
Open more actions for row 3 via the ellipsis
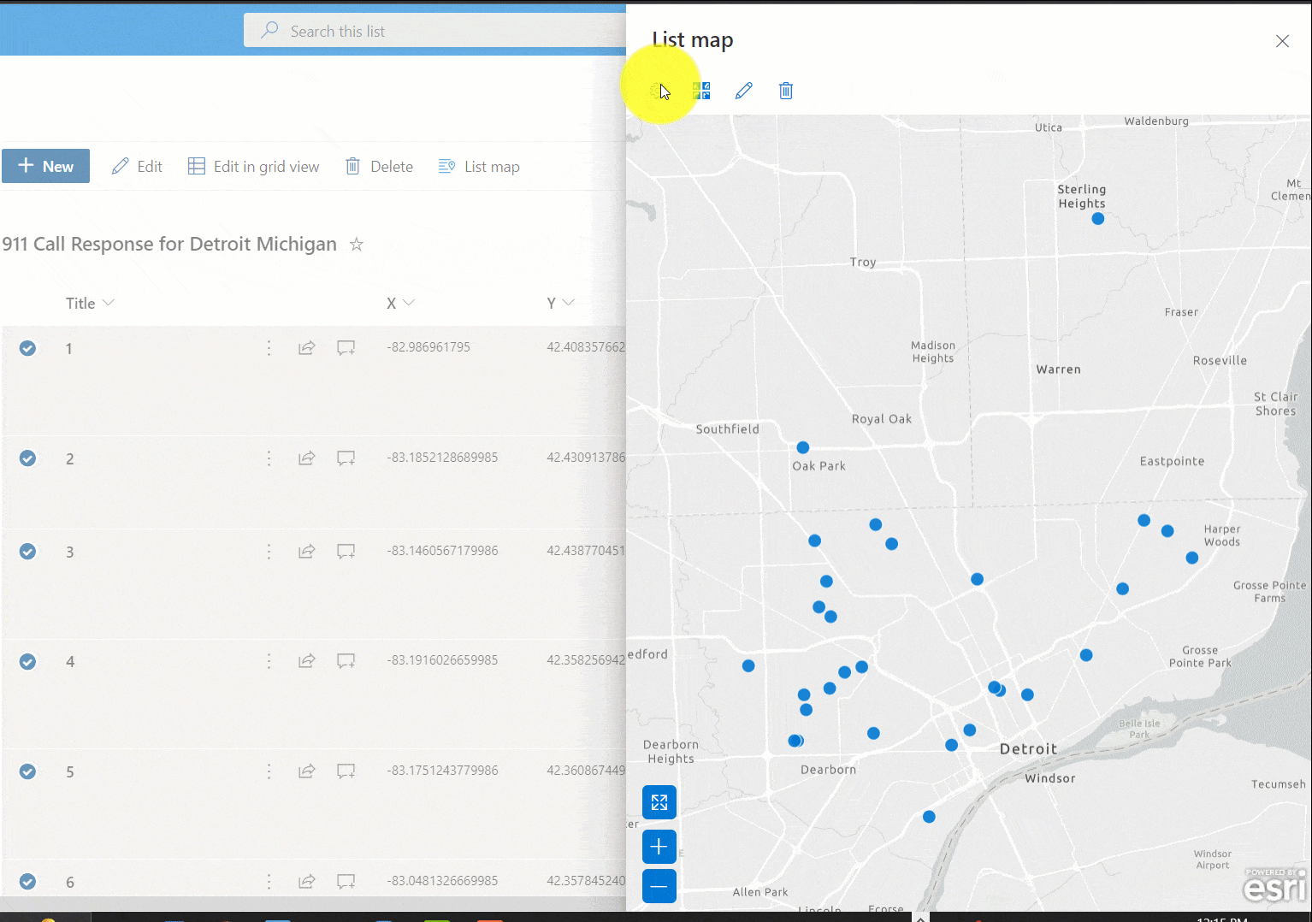coord(269,551)
